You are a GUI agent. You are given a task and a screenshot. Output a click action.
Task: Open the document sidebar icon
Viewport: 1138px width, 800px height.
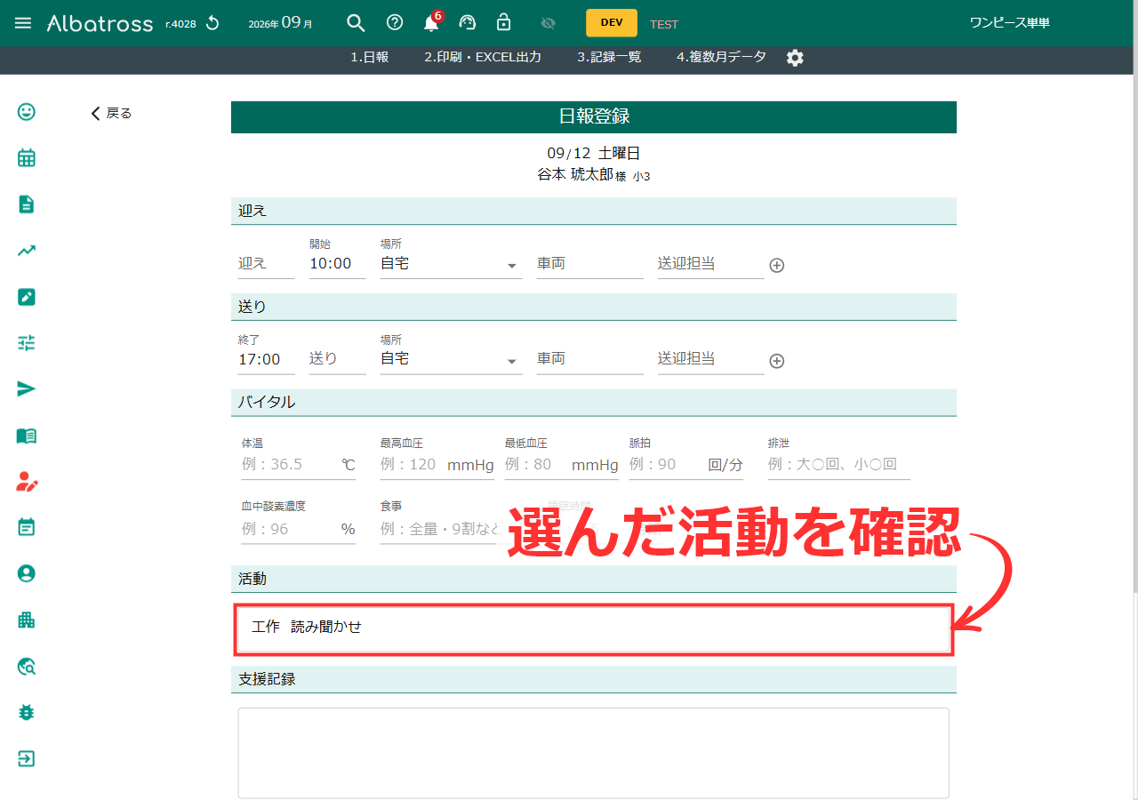pos(27,204)
